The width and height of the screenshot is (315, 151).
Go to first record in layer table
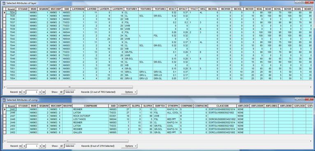[20, 92]
